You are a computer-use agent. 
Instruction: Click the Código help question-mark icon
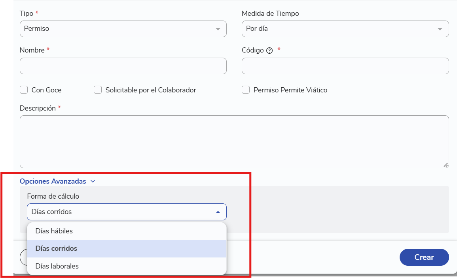tap(269, 51)
